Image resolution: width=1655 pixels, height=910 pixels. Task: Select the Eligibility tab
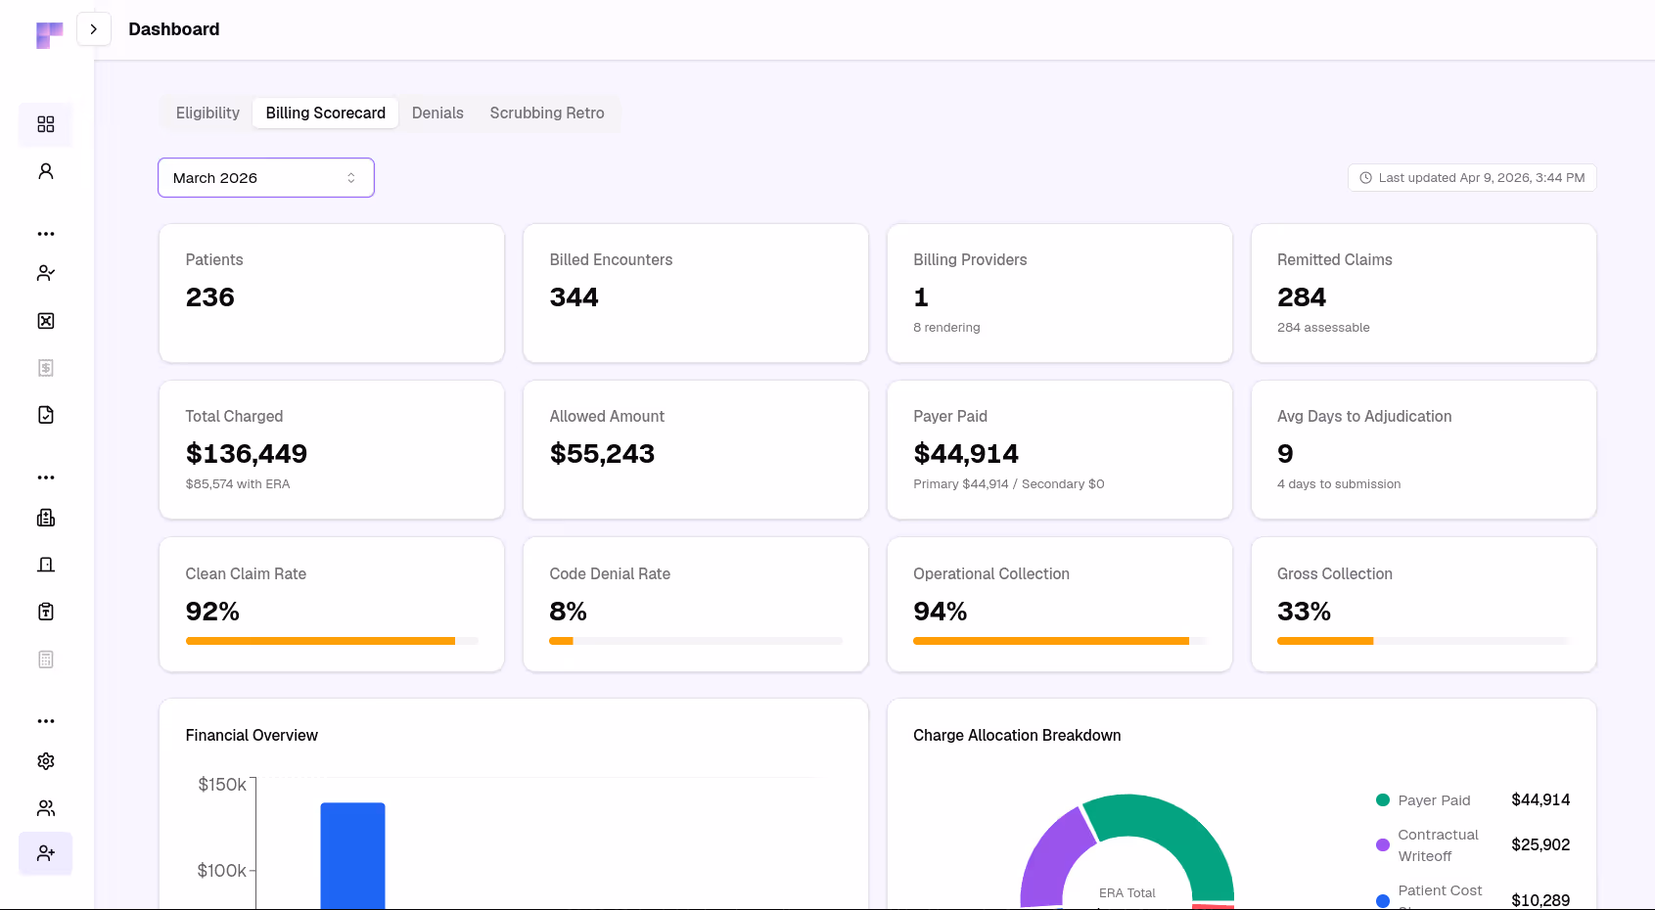(207, 113)
